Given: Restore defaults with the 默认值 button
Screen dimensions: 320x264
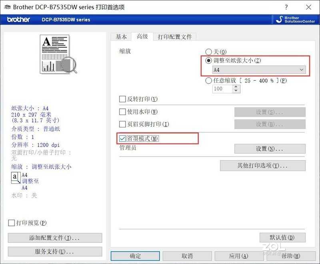Looking at the screenshot, I should tap(282, 237).
